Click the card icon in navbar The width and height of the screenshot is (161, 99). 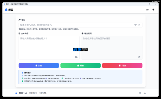147,10
